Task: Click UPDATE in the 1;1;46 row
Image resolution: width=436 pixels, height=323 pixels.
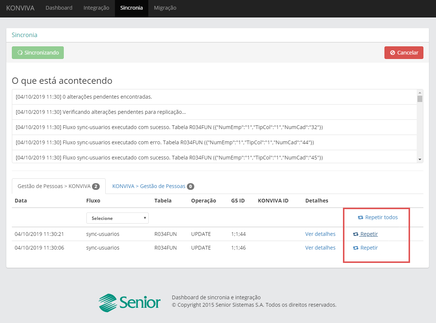Action: pyautogui.click(x=201, y=248)
